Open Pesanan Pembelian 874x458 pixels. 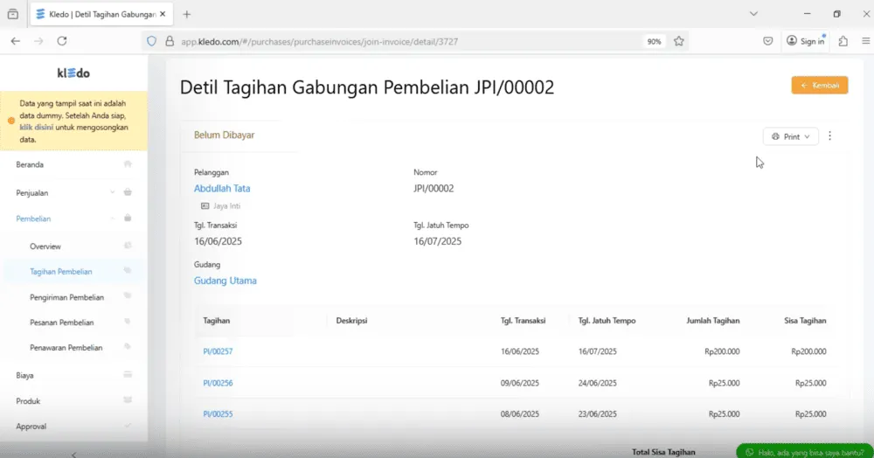tap(62, 322)
